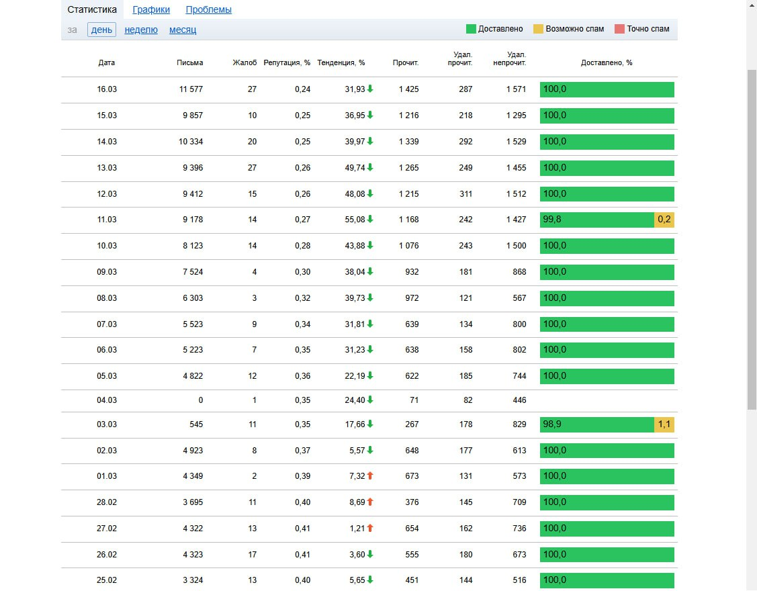Click the down trend arrow for 07.03
This screenshot has height=591, width=757.
pos(370,324)
